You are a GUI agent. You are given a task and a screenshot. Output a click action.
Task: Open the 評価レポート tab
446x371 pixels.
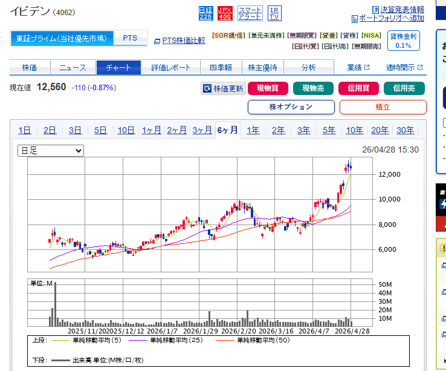coord(170,68)
